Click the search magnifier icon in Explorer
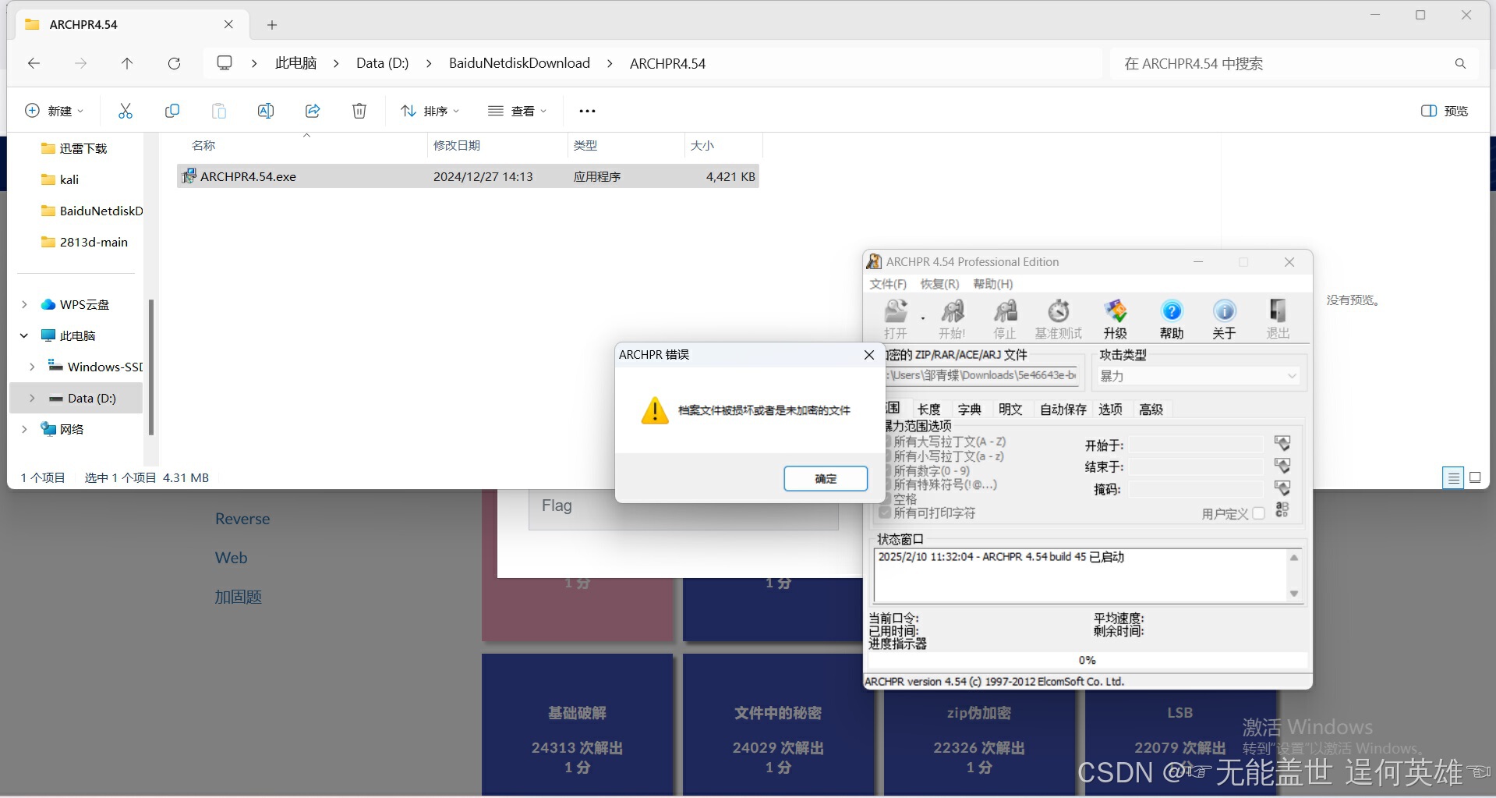Screen dimensions: 1496x798 pos(1460,63)
